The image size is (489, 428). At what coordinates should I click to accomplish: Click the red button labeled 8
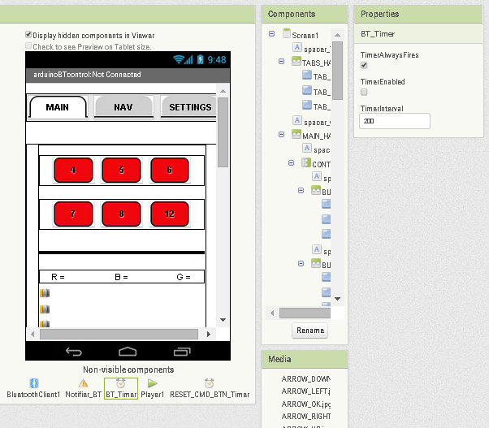[121, 214]
